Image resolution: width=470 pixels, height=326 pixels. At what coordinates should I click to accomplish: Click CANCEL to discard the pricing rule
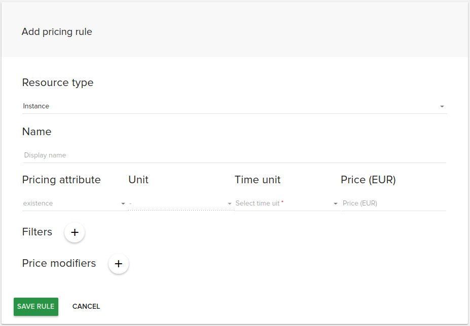pyautogui.click(x=86, y=306)
